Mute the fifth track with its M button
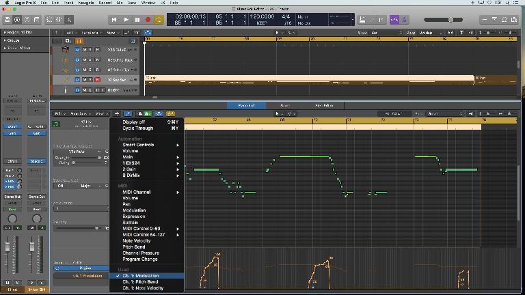 [x=84, y=90]
